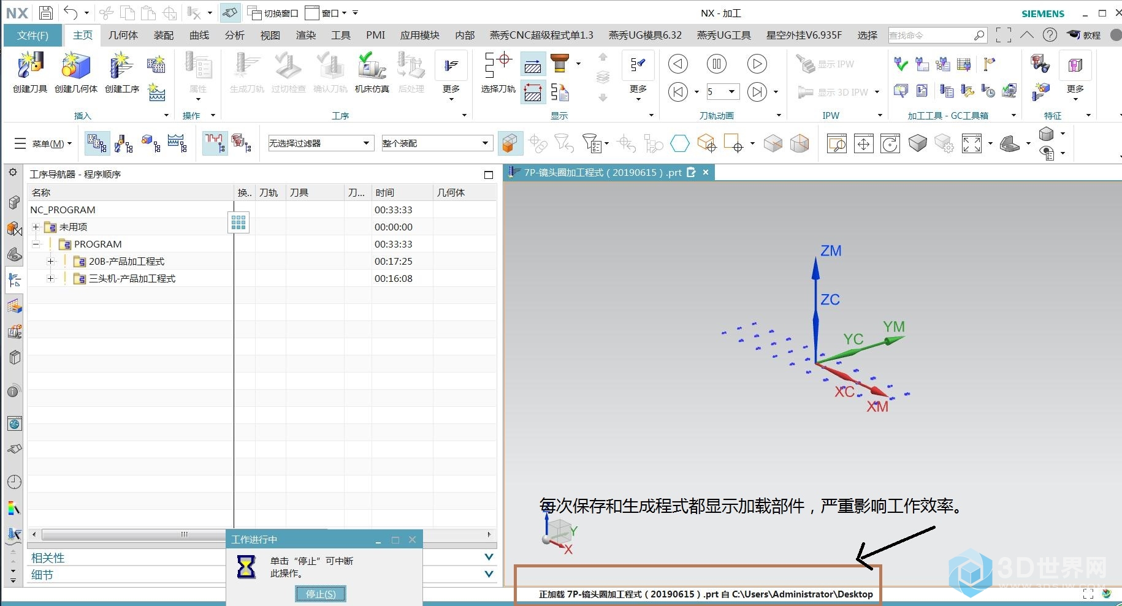Image resolution: width=1122 pixels, height=606 pixels.
Task: Click the 窗口 window button
Action: pos(326,12)
